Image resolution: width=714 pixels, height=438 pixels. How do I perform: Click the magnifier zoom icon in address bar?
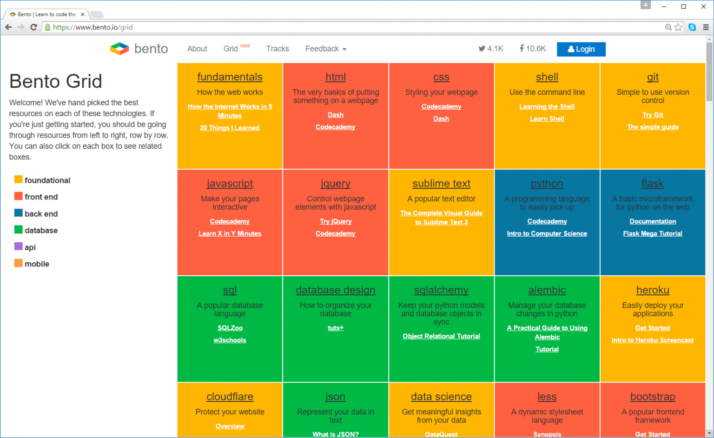(x=668, y=27)
